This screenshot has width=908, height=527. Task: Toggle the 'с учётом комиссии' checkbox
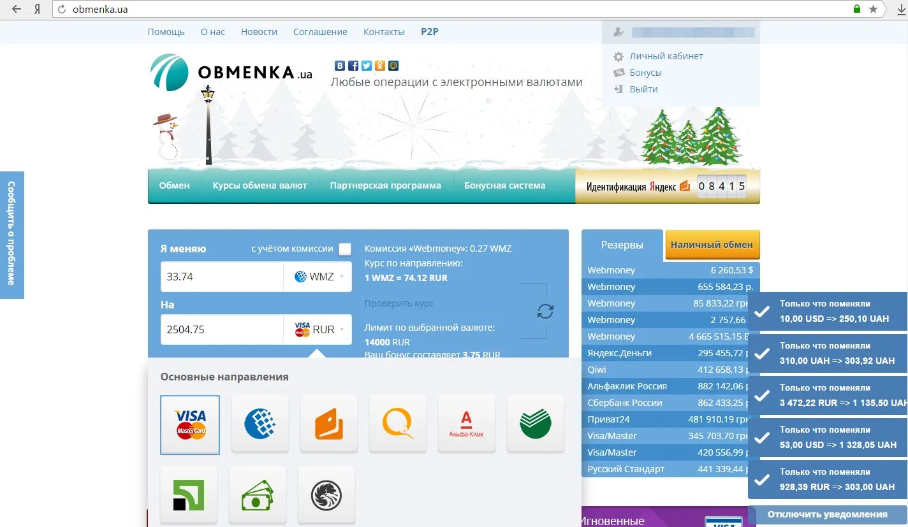pos(345,249)
